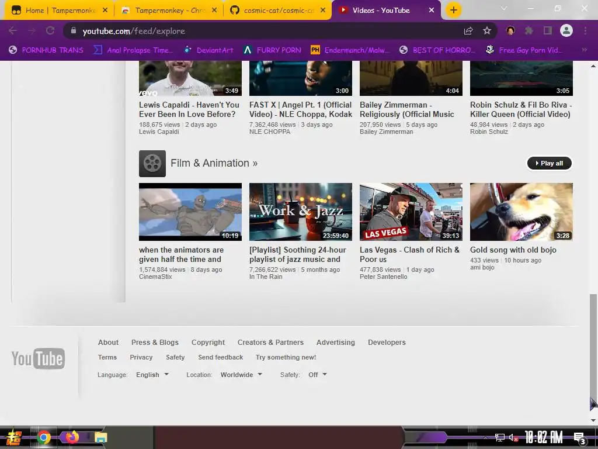The image size is (598, 449).
Task: Open the Chrome profile avatar
Action: click(x=566, y=30)
